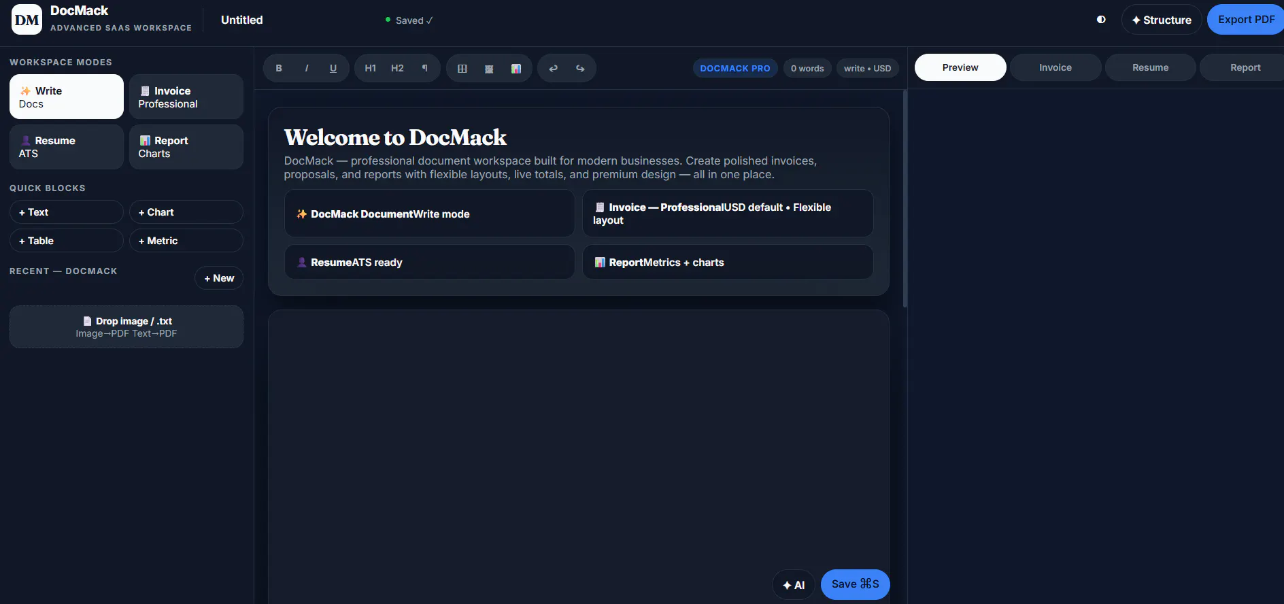Click the editor vertical scrollbar
This screenshot has width=1284, height=604.
click(x=905, y=199)
